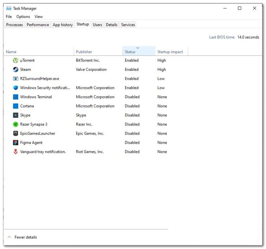266x249 pixels.
Task: Open the File menu
Action: coord(9,17)
